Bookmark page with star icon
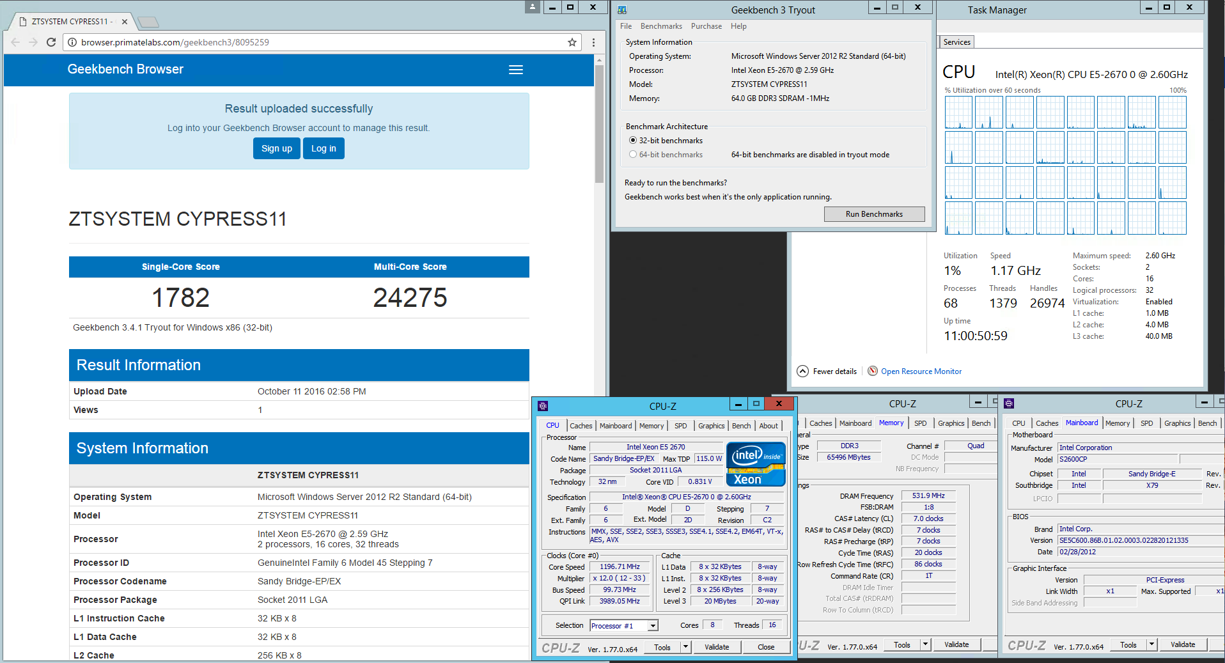 [x=572, y=42]
